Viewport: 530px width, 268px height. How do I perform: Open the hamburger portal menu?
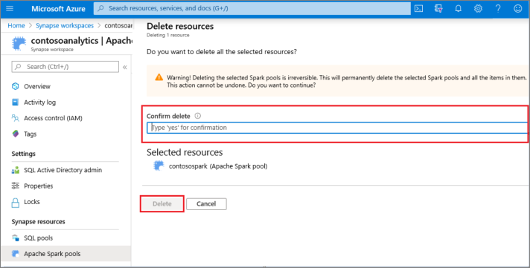[x=10, y=8]
